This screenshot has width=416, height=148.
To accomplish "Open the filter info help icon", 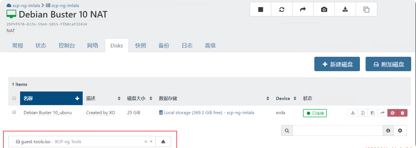I will click(388, 130).
